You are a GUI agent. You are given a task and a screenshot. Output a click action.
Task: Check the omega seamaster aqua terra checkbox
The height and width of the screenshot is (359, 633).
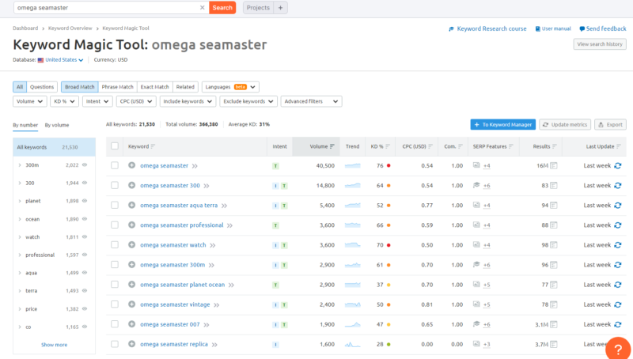(x=115, y=205)
